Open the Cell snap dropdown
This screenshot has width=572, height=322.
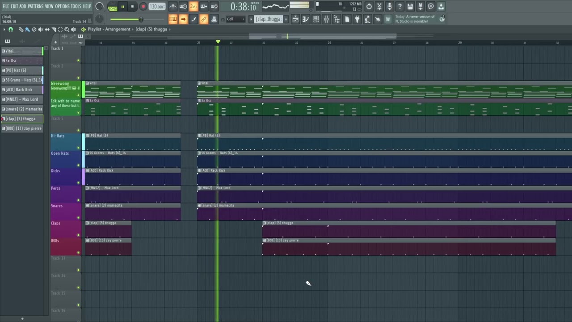[235, 19]
